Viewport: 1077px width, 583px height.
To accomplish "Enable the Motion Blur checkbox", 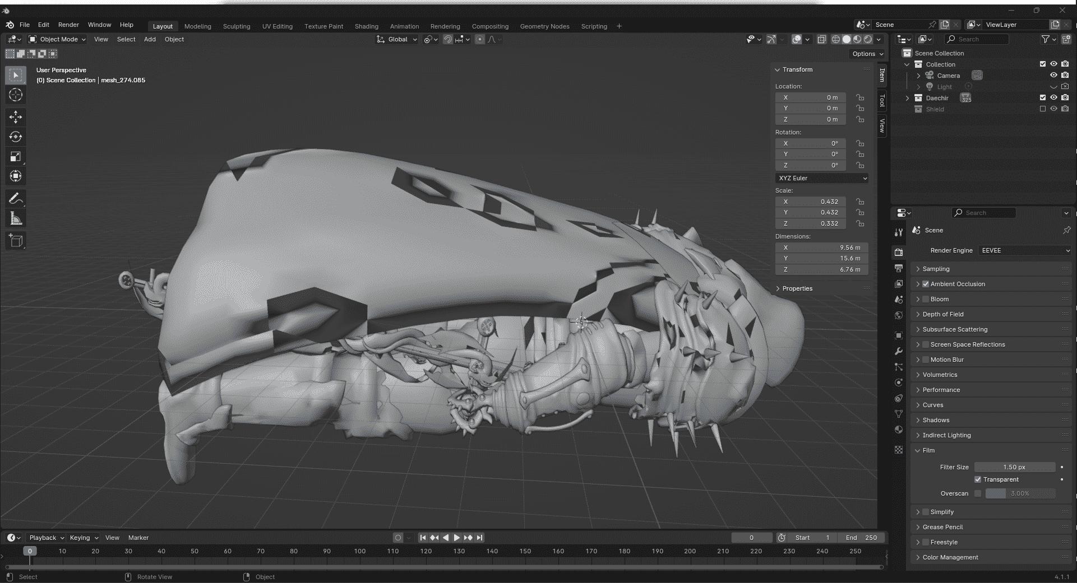I will pyautogui.click(x=926, y=360).
